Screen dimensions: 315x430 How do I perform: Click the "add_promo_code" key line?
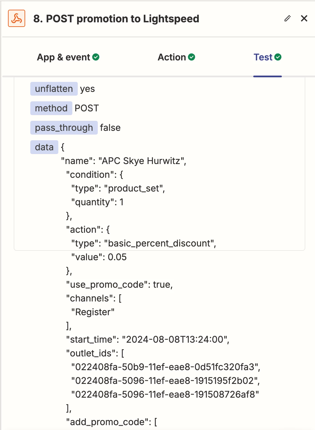pyautogui.click(x=111, y=422)
